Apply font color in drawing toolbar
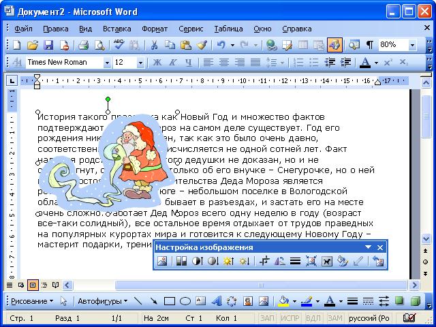436x327 pixels. 330,301
